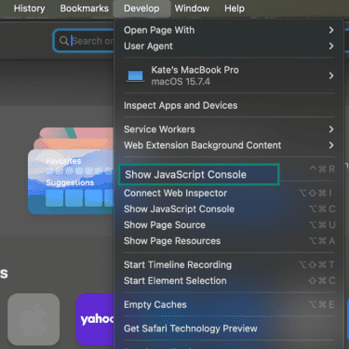Open the Help menu in the menu bar
This screenshot has height=349, width=349.
(x=235, y=8)
